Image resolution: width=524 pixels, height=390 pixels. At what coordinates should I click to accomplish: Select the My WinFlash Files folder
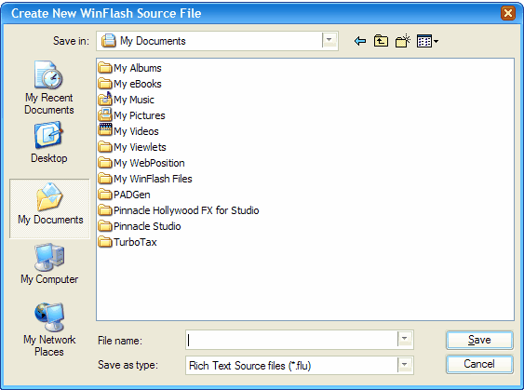[145, 179]
